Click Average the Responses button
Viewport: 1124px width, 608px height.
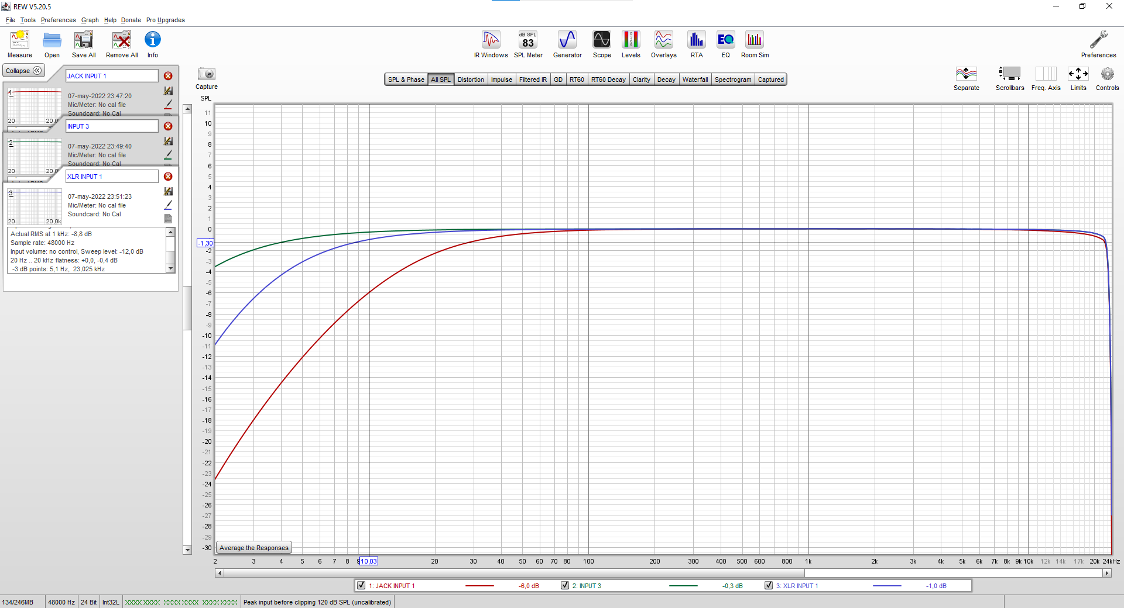pos(254,548)
